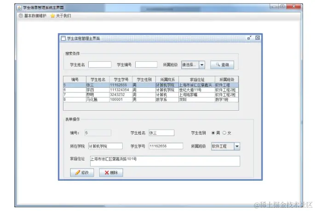
Task: Close the main application window
Action: coord(294,6)
